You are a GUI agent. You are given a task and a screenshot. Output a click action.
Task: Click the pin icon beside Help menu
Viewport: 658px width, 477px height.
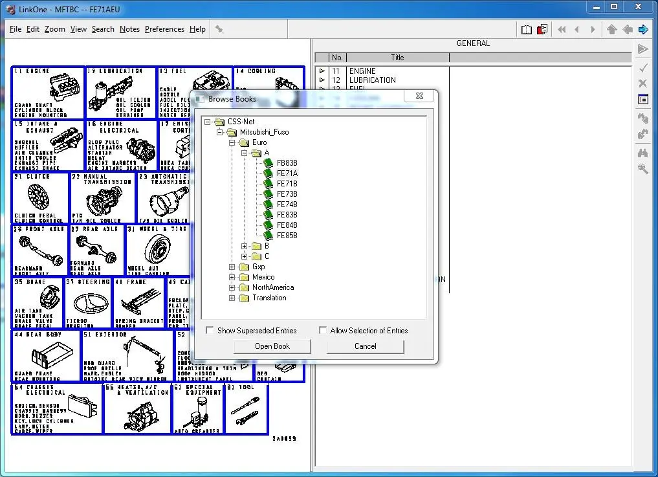[x=219, y=29]
